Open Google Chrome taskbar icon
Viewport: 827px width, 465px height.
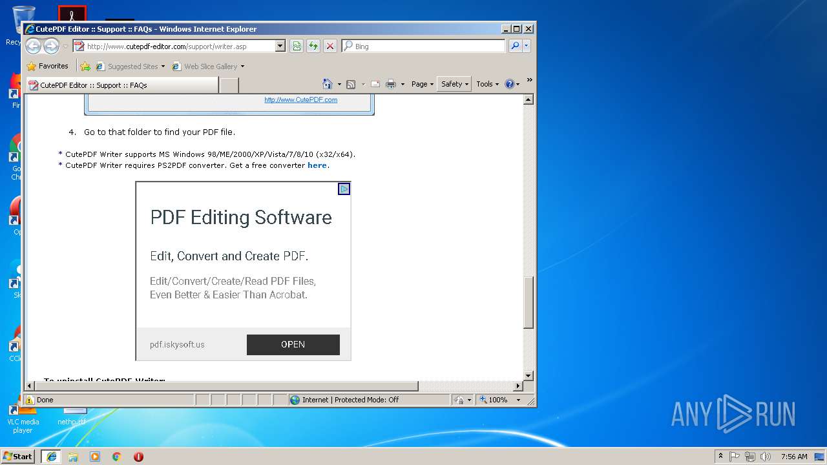click(x=117, y=456)
